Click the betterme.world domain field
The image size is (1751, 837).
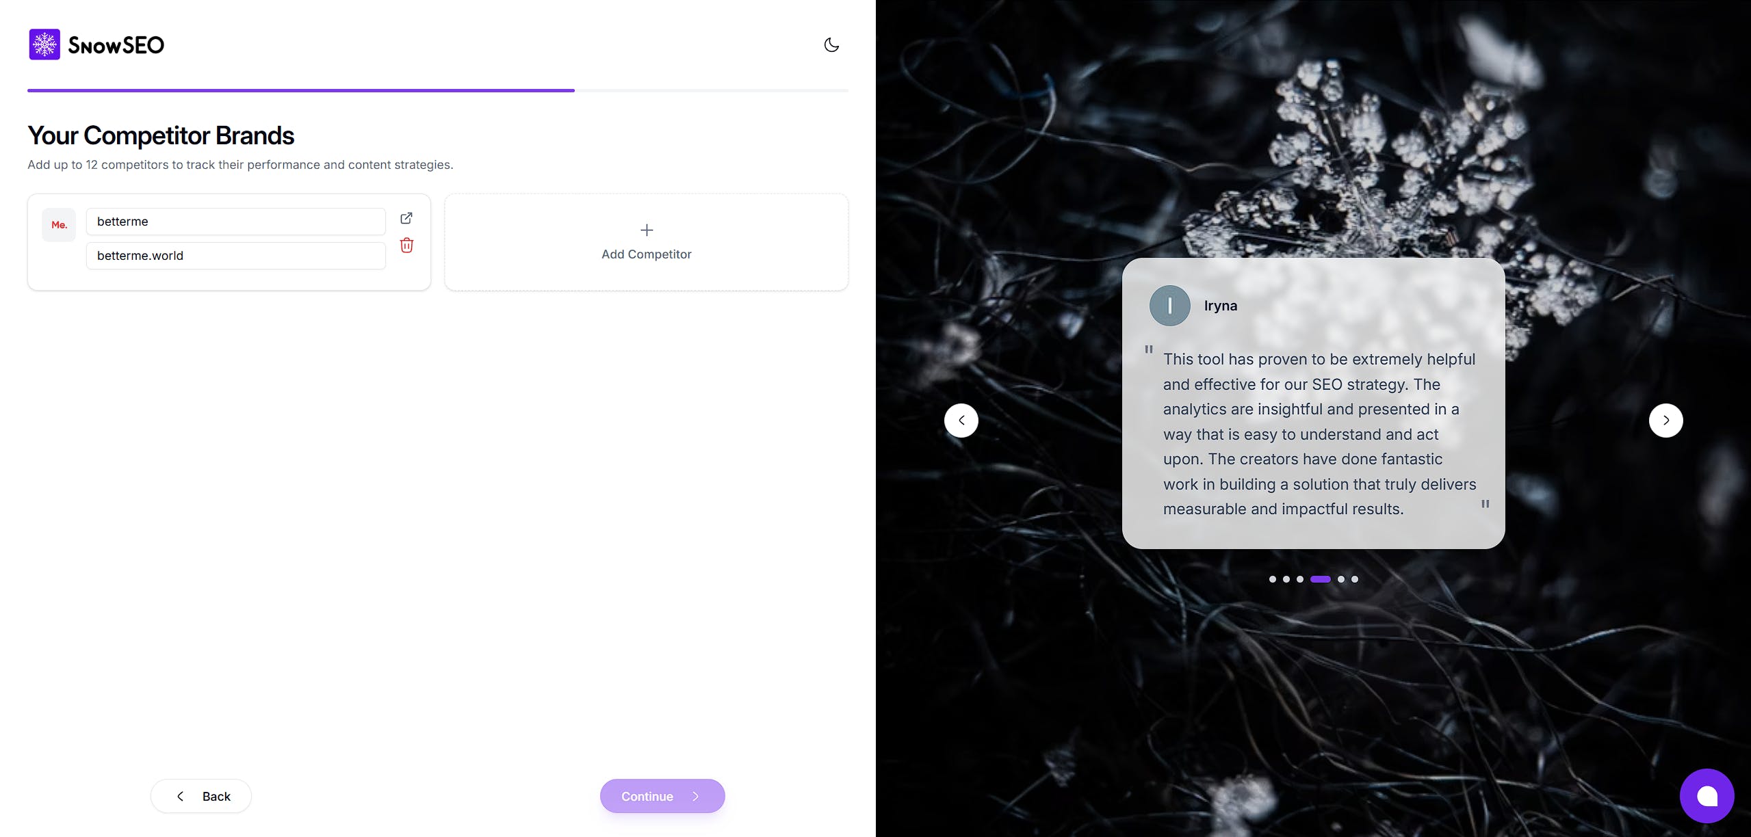236,256
